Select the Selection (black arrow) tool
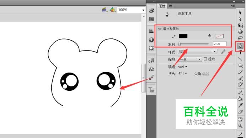The image size is (246, 138). click(240, 12)
